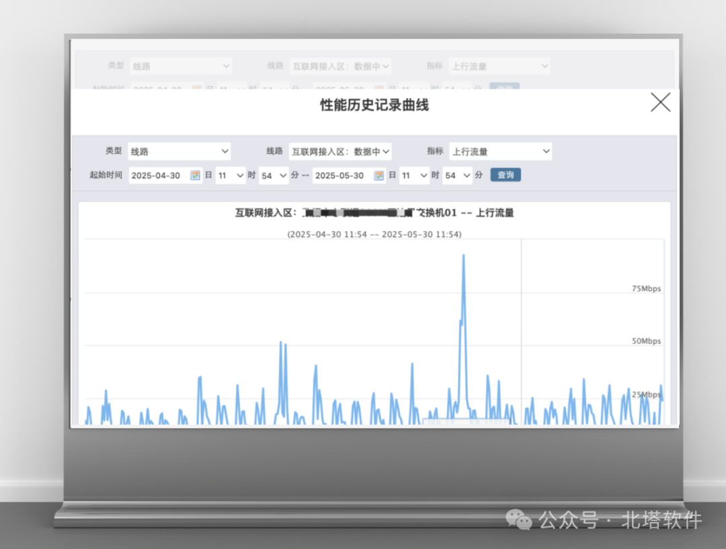Expand the 线路 dropdown 互联网接入区
Screen dimensions: 726x549
click(x=340, y=151)
